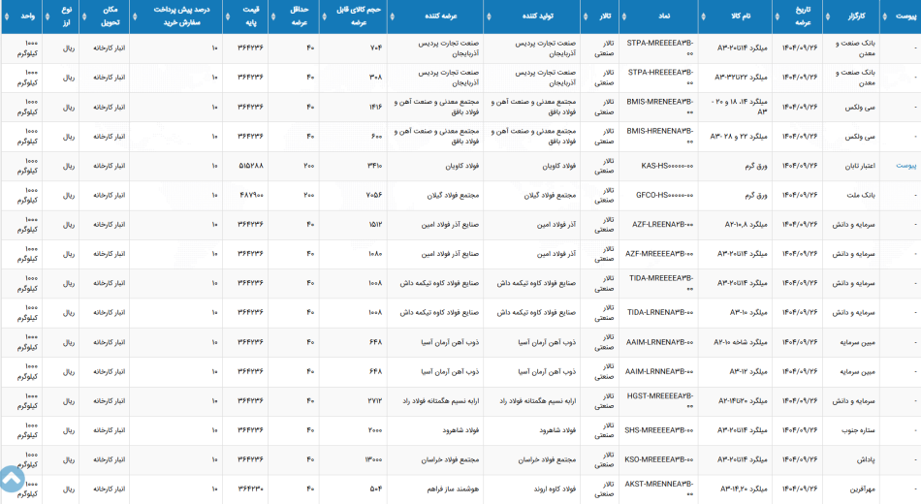The height and width of the screenshot is (504, 921).
Task: Click the نام کالا sort arrows
Action: pos(704,16)
